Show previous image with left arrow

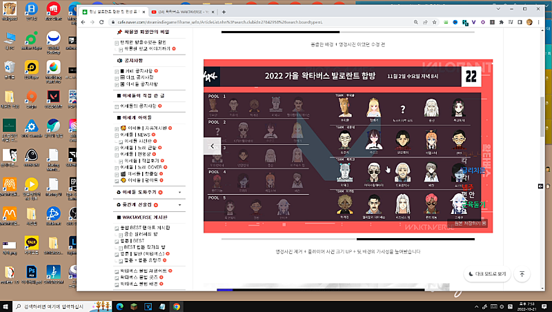[x=213, y=146]
